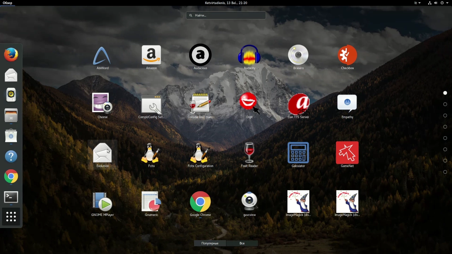Screen dimensions: 452x254
Task: Expand the system menu arrow beside power icon
Action: [447, 3]
